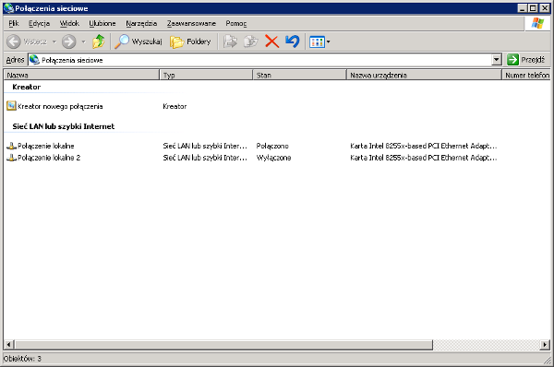Click Sieć LAN lub szybki Internet heading
The height and width of the screenshot is (367, 554).
[x=64, y=126]
